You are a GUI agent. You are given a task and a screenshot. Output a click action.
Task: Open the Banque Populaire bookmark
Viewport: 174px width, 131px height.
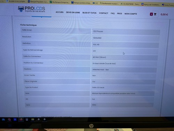point(38,2)
